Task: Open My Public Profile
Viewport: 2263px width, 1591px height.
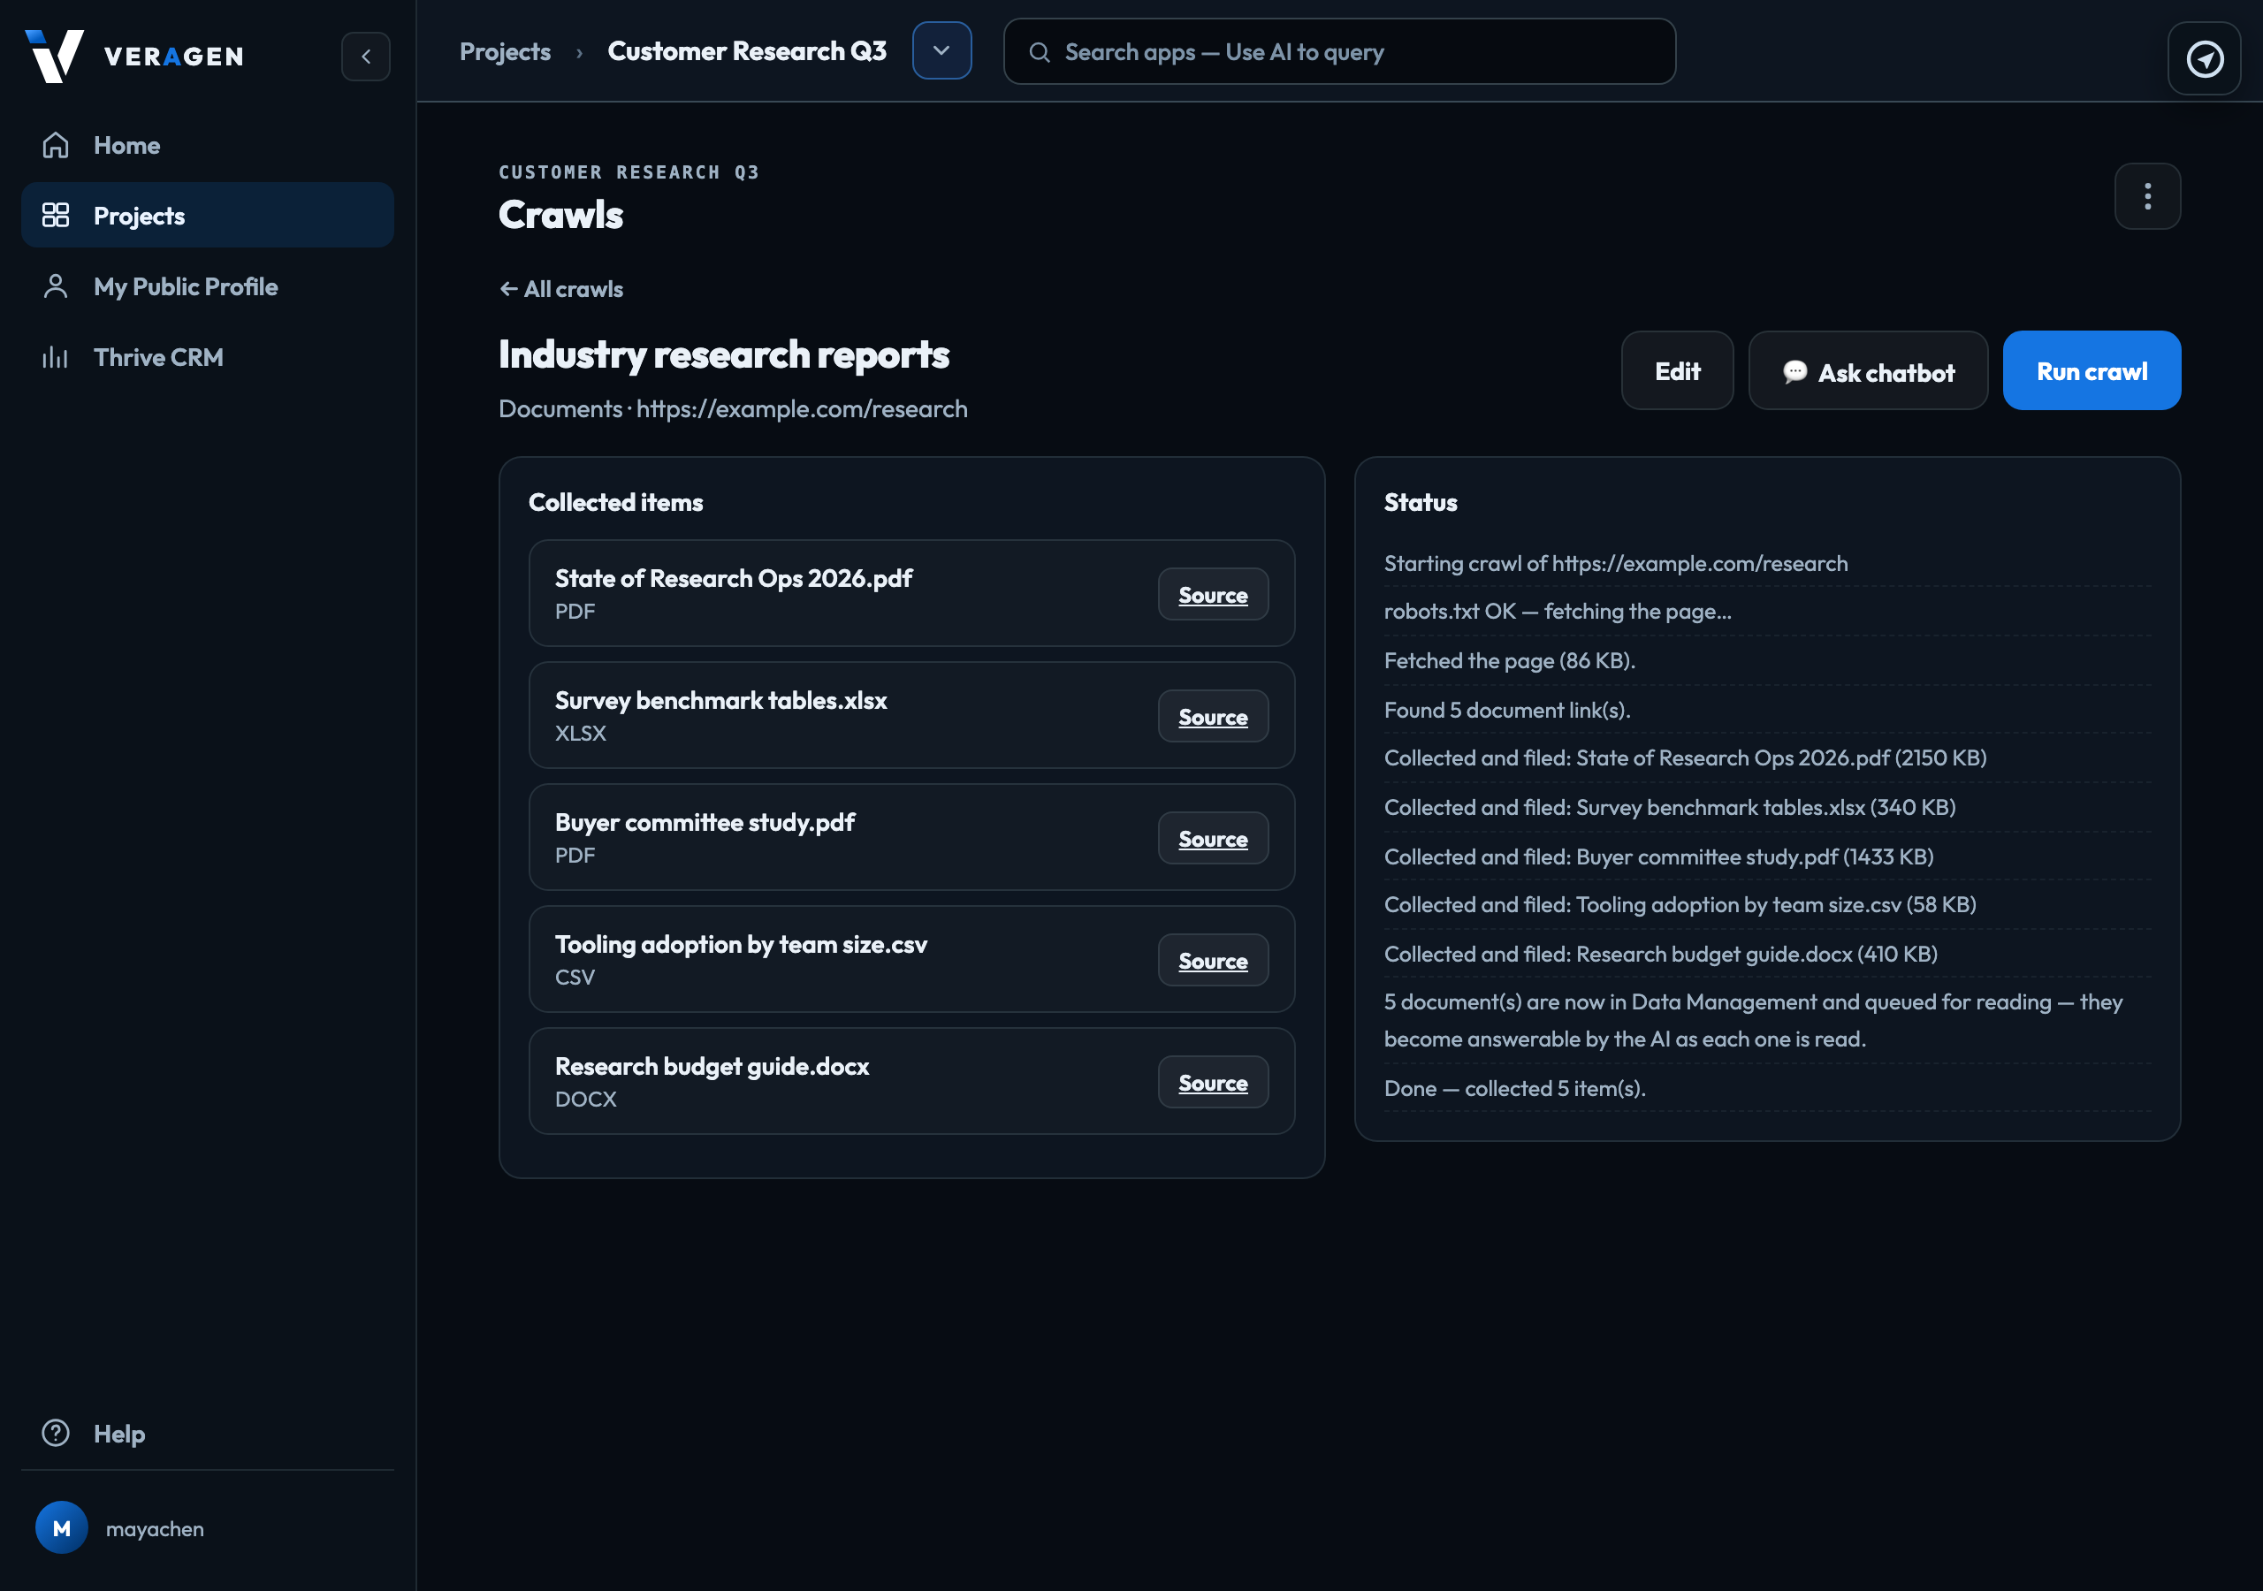Action: click(x=207, y=285)
